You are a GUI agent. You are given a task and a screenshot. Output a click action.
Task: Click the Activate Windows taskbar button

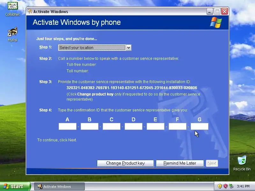[x=59, y=187]
